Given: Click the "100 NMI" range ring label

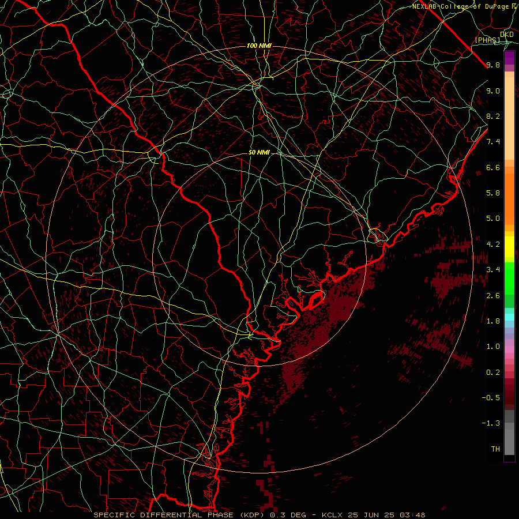Looking at the screenshot, I should click(259, 46).
